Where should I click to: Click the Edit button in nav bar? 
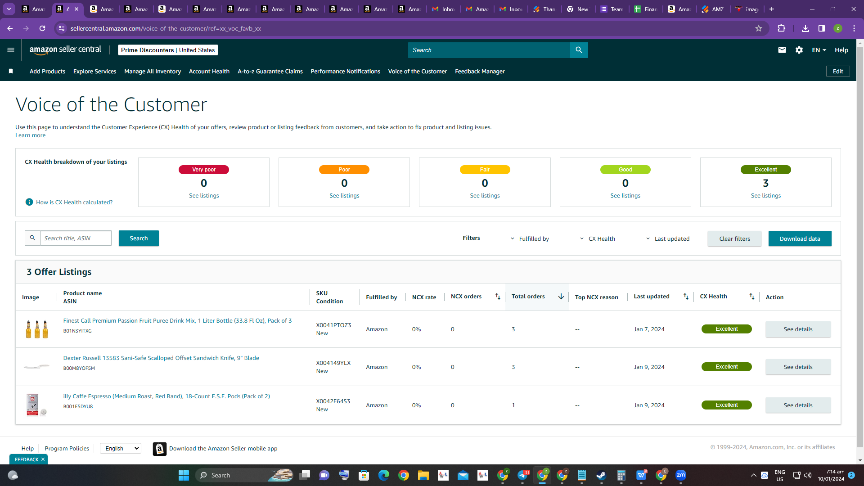[838, 71]
